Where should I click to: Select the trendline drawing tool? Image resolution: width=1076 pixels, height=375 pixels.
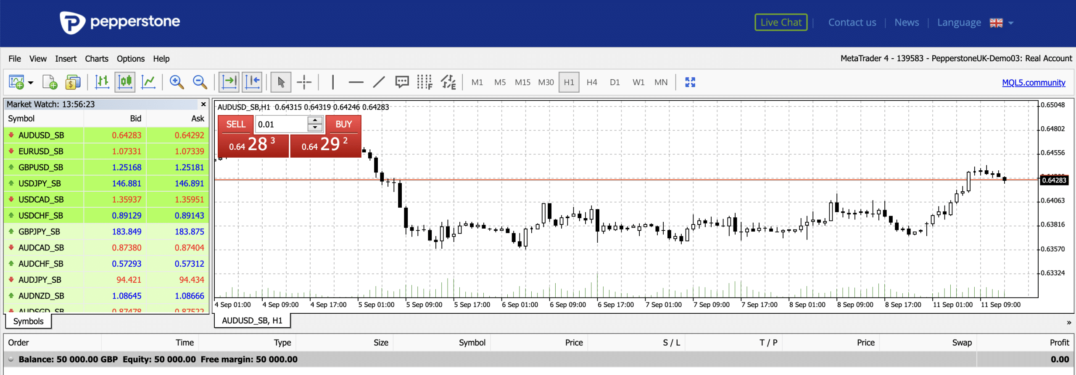[x=379, y=82]
